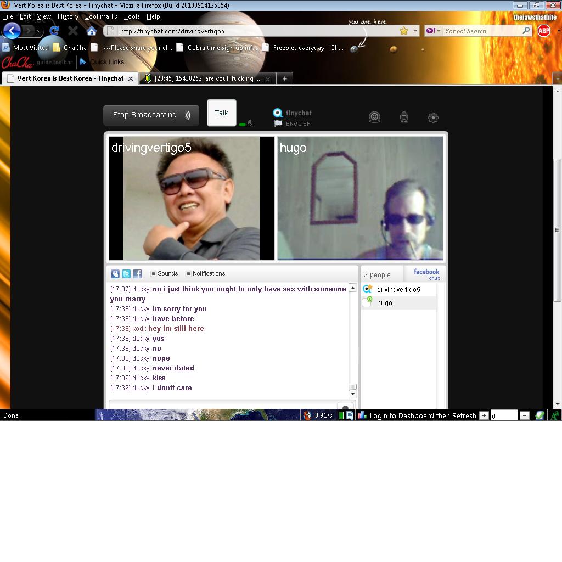Share the room via the Facebook icon
The image size is (562, 562).
click(137, 274)
